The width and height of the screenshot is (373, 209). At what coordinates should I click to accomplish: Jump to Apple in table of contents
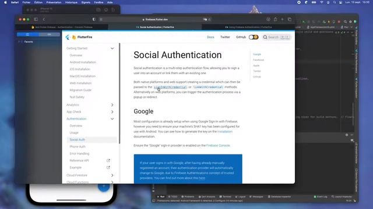click(x=256, y=66)
